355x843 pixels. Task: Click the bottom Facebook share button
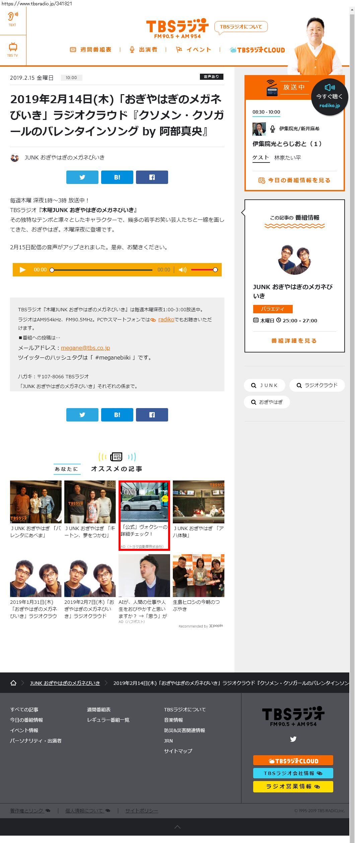click(x=152, y=415)
